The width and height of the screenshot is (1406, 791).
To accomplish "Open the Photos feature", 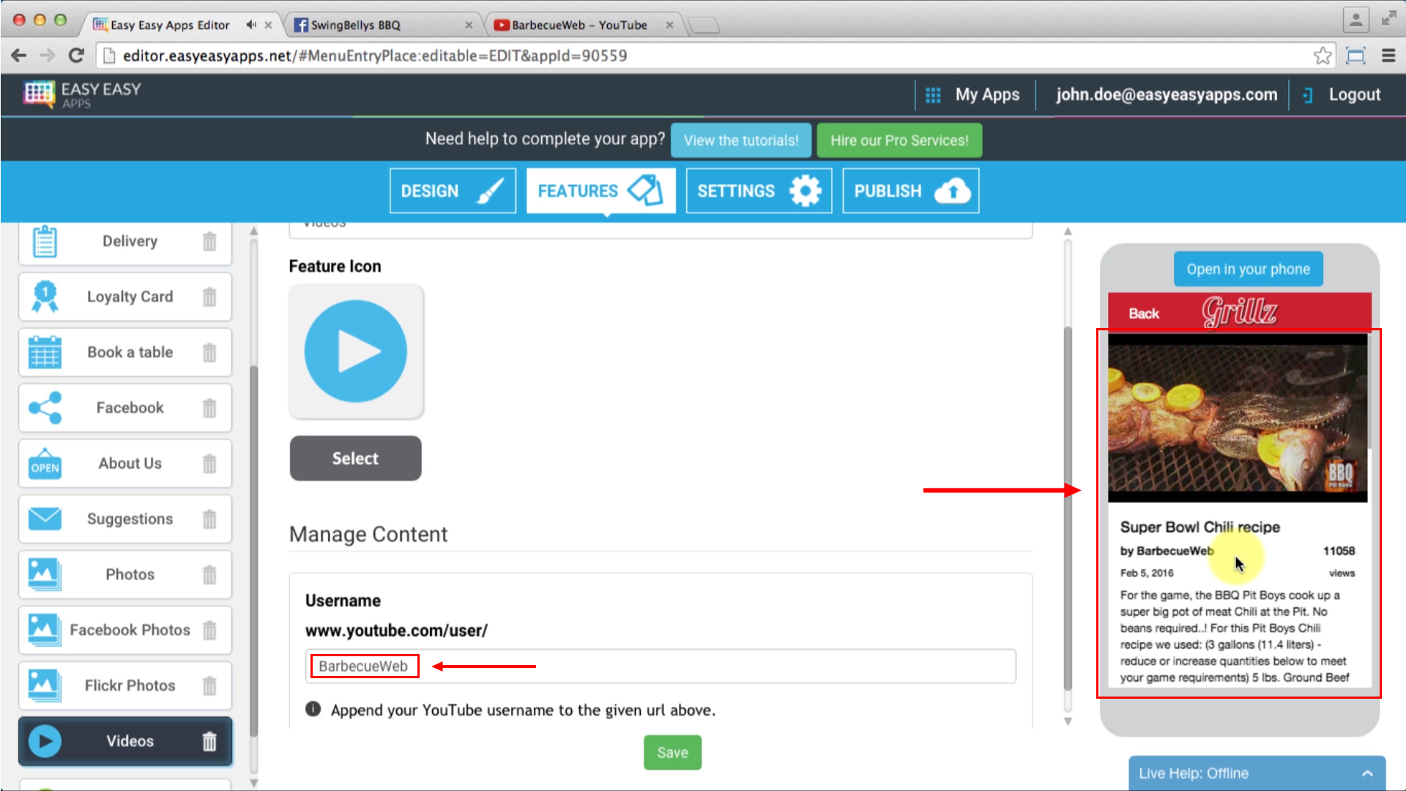I will (130, 574).
